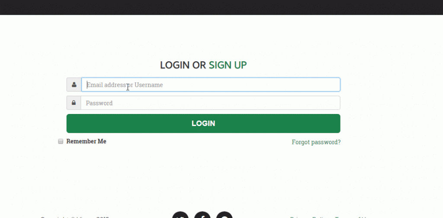The height and width of the screenshot is (218, 443).
Task: Focus the Password input field
Action: pyautogui.click(x=211, y=103)
